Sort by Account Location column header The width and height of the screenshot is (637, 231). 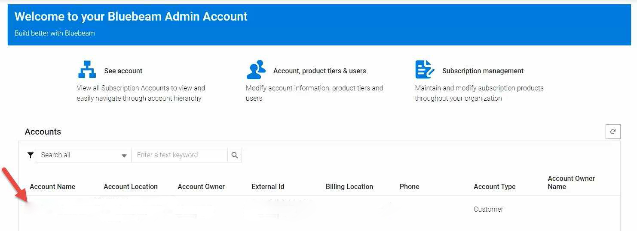point(130,187)
